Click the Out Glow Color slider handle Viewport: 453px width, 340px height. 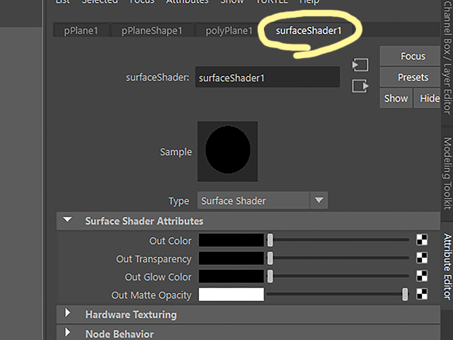[x=270, y=276]
